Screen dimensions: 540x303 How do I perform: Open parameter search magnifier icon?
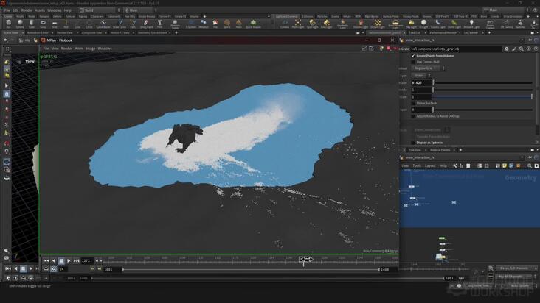522,49
